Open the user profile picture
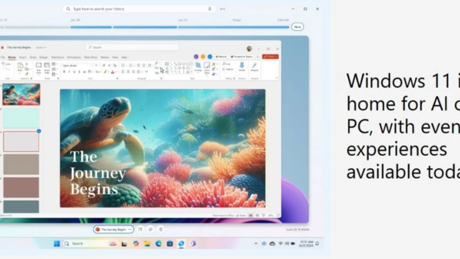Screen dimensions: 460x259 coord(249,49)
